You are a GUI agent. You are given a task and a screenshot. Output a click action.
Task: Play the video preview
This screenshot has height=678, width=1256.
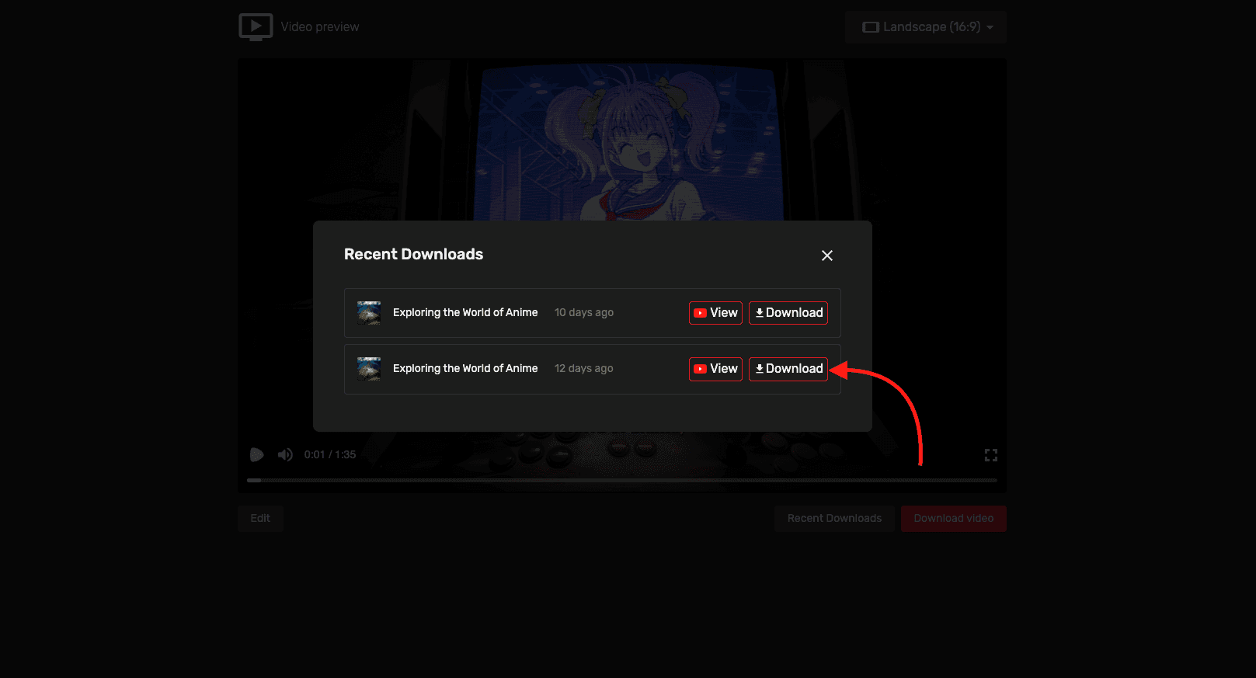pyautogui.click(x=257, y=455)
